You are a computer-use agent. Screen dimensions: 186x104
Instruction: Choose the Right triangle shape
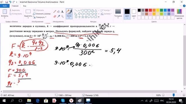point(76,14)
